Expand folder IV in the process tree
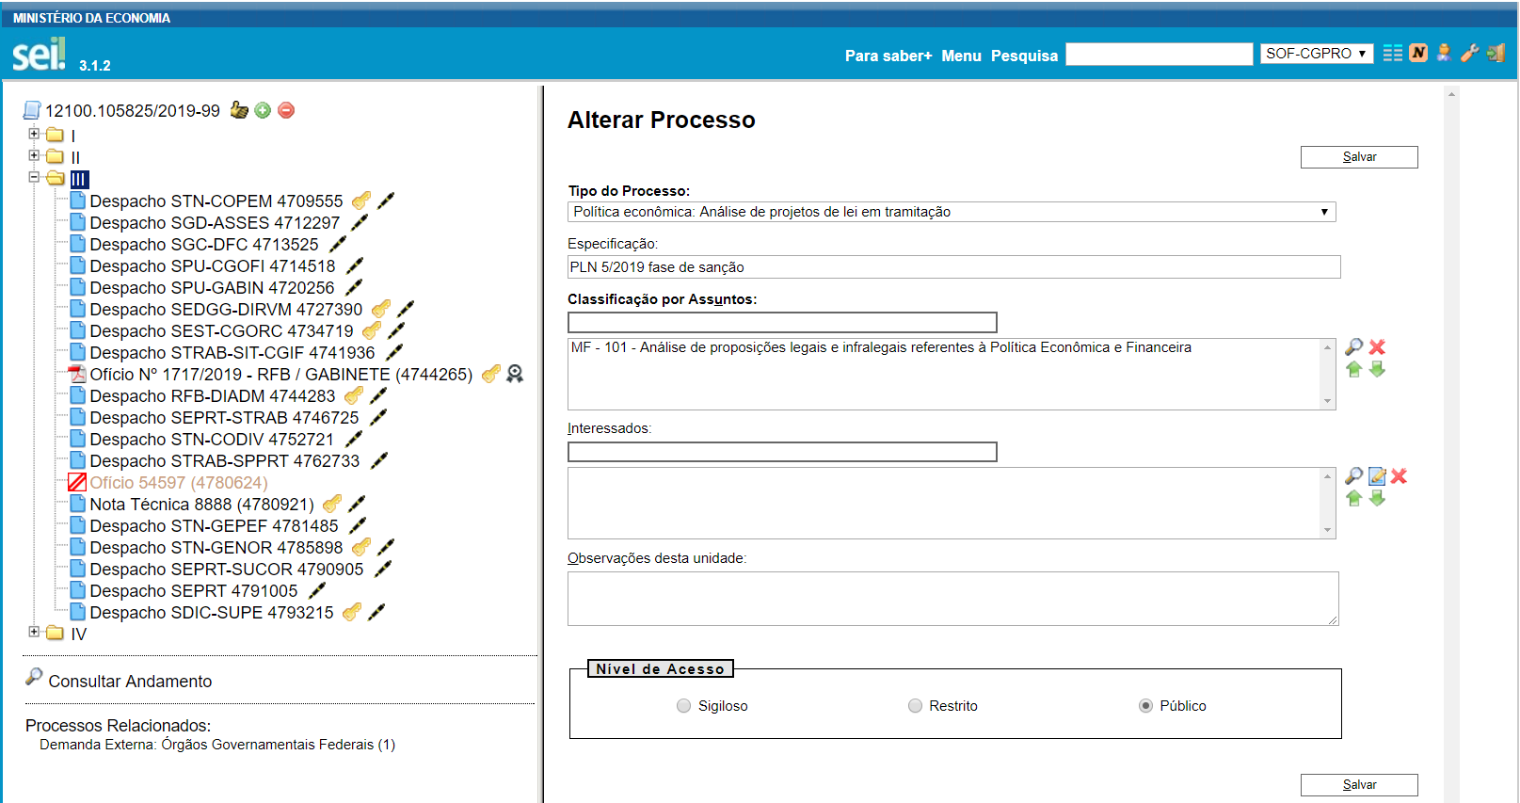The image size is (1520, 803). pos(34,632)
